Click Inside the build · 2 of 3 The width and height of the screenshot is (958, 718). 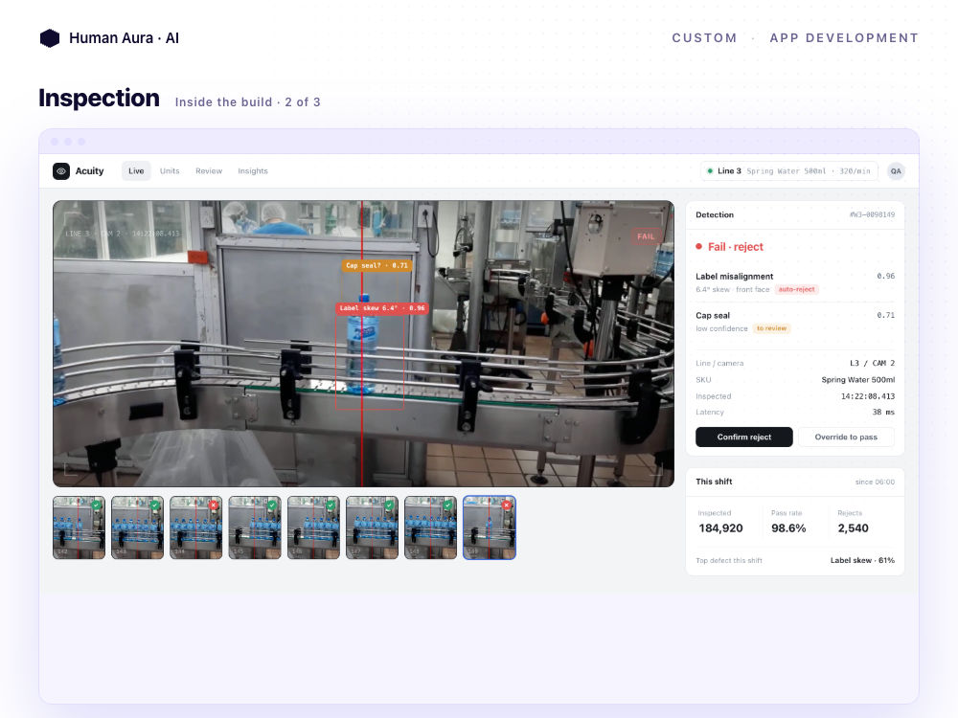[x=247, y=102]
